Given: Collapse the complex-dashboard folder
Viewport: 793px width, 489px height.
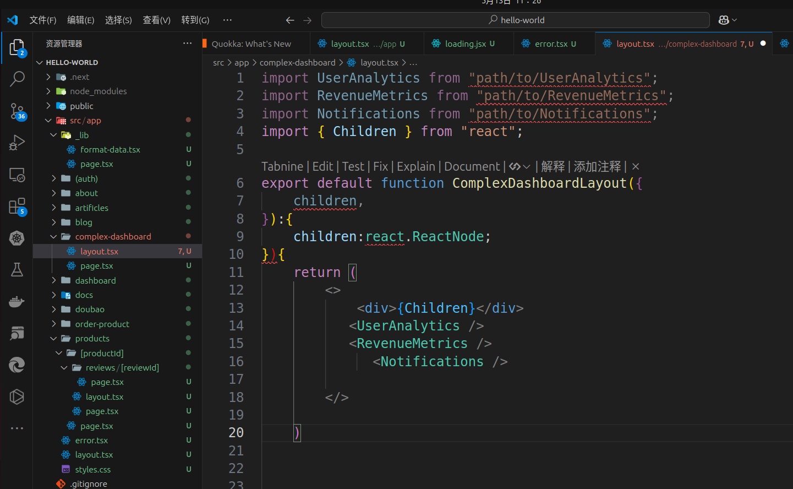Looking at the screenshot, I should pos(113,237).
